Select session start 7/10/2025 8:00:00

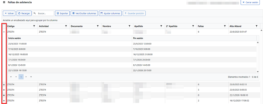coord(17,49)
